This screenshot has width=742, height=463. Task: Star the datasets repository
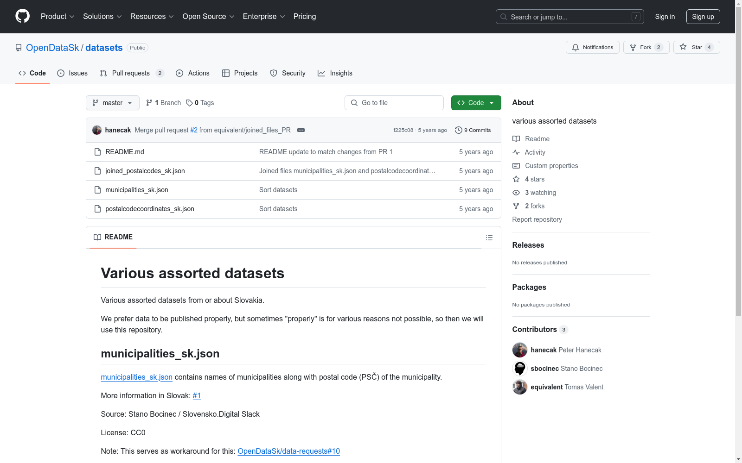(697, 47)
